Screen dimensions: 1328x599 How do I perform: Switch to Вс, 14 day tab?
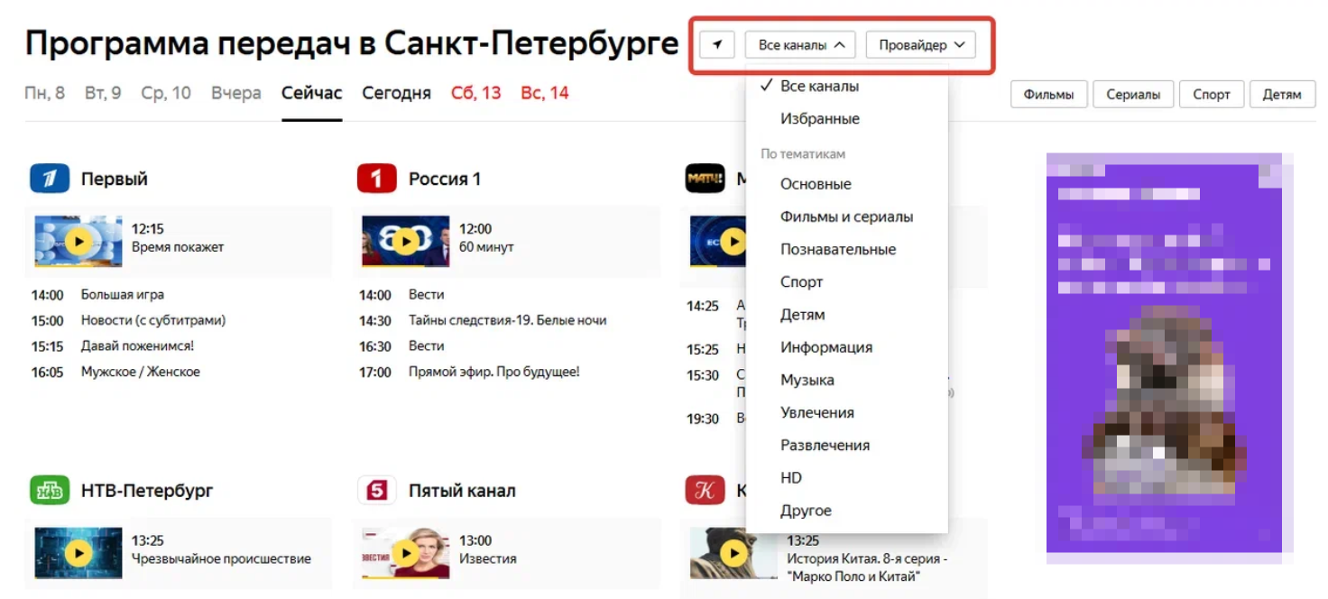pyautogui.click(x=545, y=93)
